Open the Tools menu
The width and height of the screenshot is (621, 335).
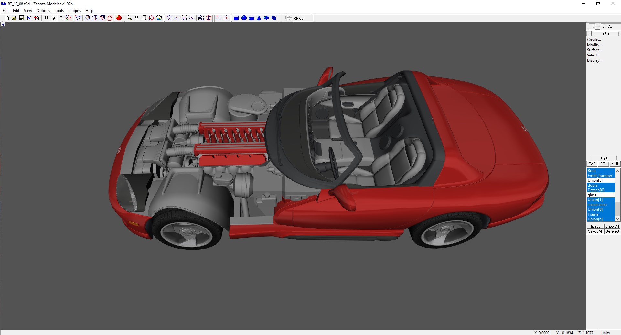point(59,11)
